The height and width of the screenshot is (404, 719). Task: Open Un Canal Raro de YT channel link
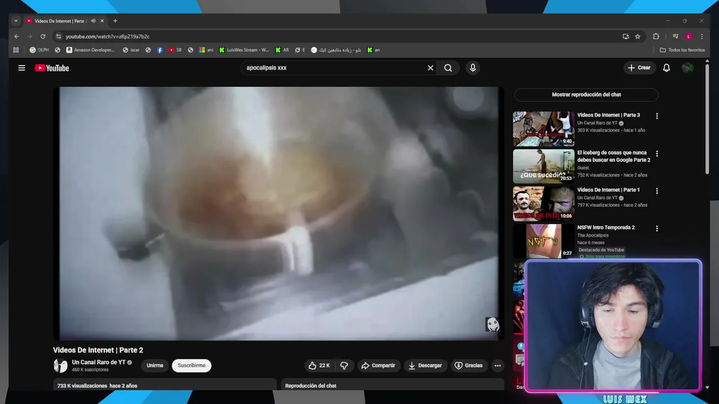point(98,362)
